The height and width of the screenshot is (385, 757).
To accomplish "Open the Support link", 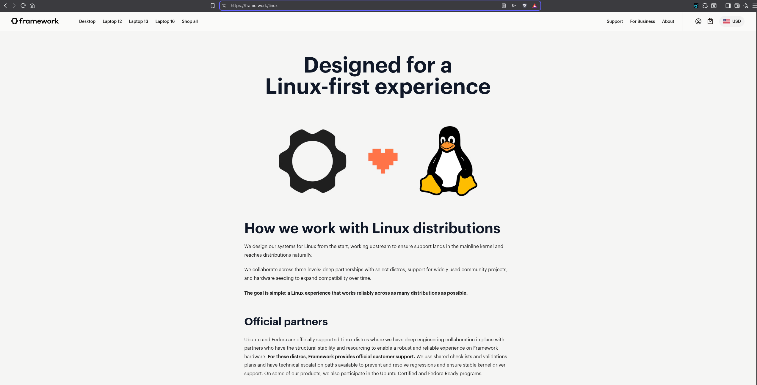I will click(615, 21).
